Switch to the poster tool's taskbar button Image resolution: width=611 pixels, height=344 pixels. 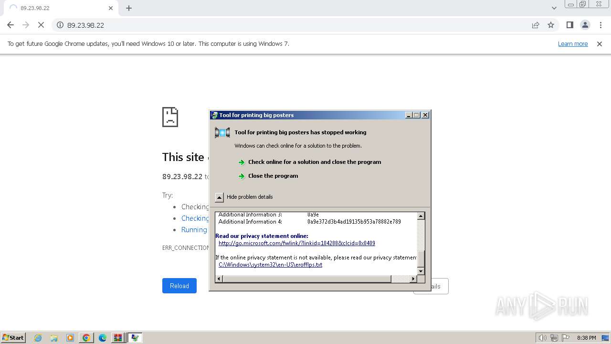click(135, 338)
